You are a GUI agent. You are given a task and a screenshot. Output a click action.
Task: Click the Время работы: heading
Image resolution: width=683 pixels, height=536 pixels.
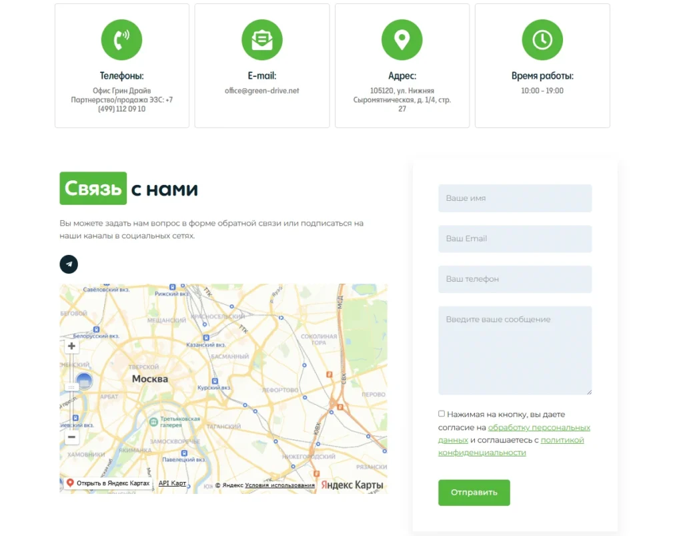coord(542,76)
